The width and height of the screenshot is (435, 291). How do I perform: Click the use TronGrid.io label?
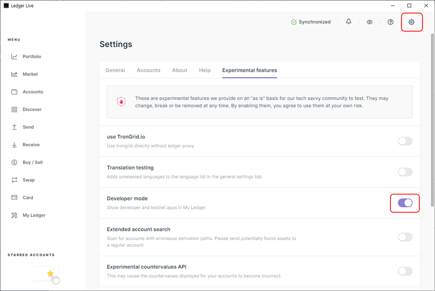tap(126, 137)
